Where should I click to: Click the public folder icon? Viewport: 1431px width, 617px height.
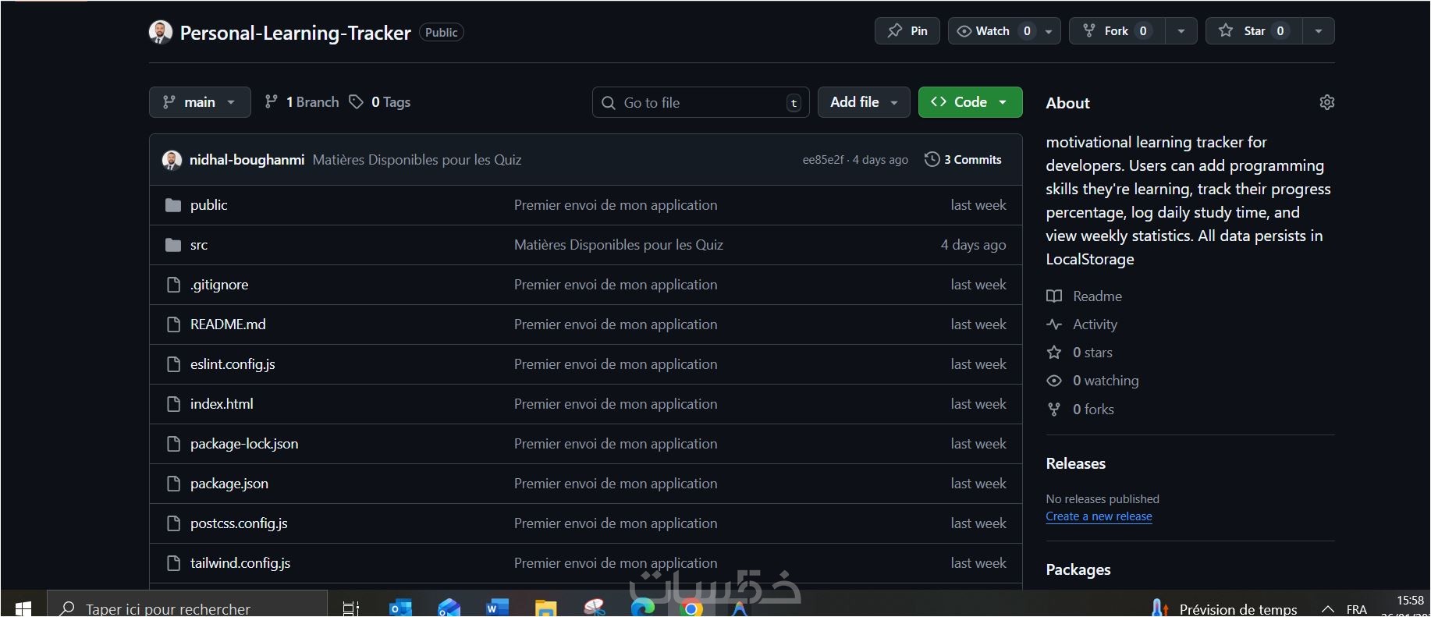[173, 205]
